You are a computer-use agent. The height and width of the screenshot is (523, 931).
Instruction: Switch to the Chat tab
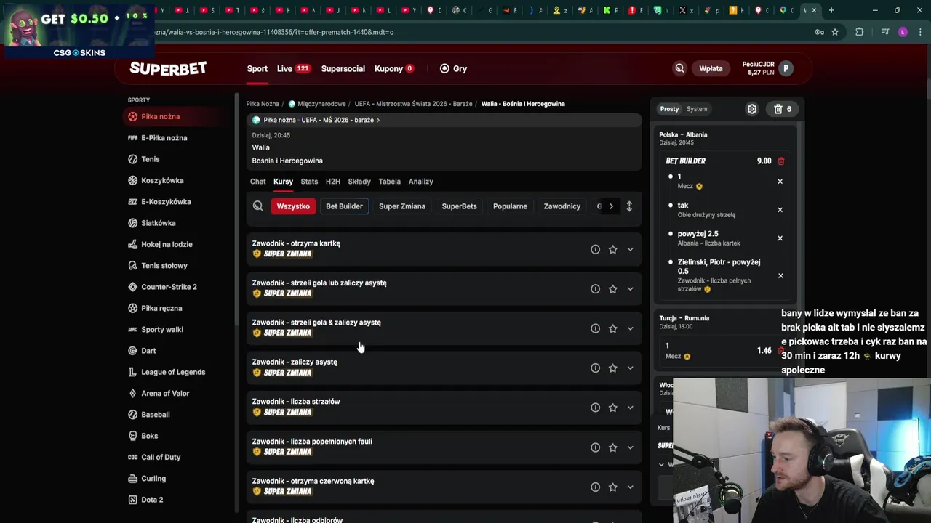(258, 182)
